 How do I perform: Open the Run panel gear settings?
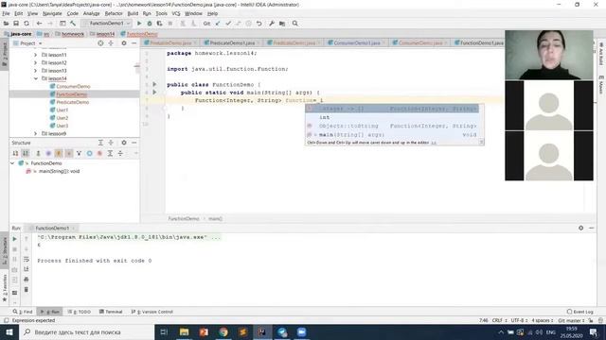pyautogui.click(x=580, y=229)
